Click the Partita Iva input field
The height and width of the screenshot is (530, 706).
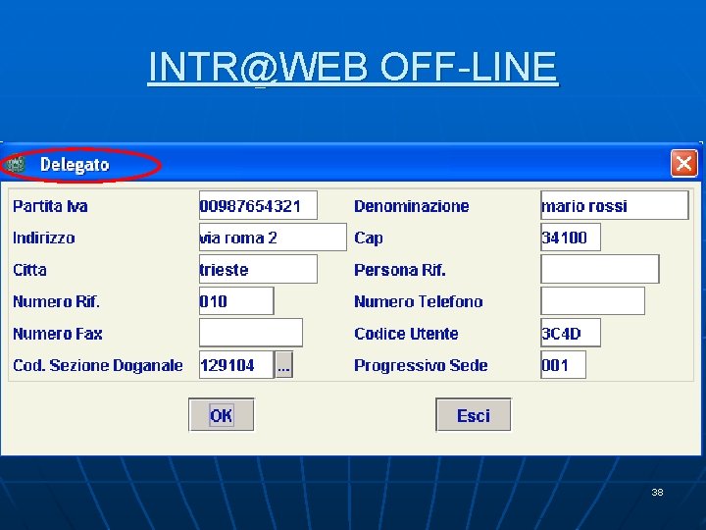click(258, 205)
